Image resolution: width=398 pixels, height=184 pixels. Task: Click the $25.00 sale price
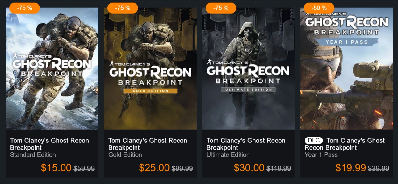point(154,168)
